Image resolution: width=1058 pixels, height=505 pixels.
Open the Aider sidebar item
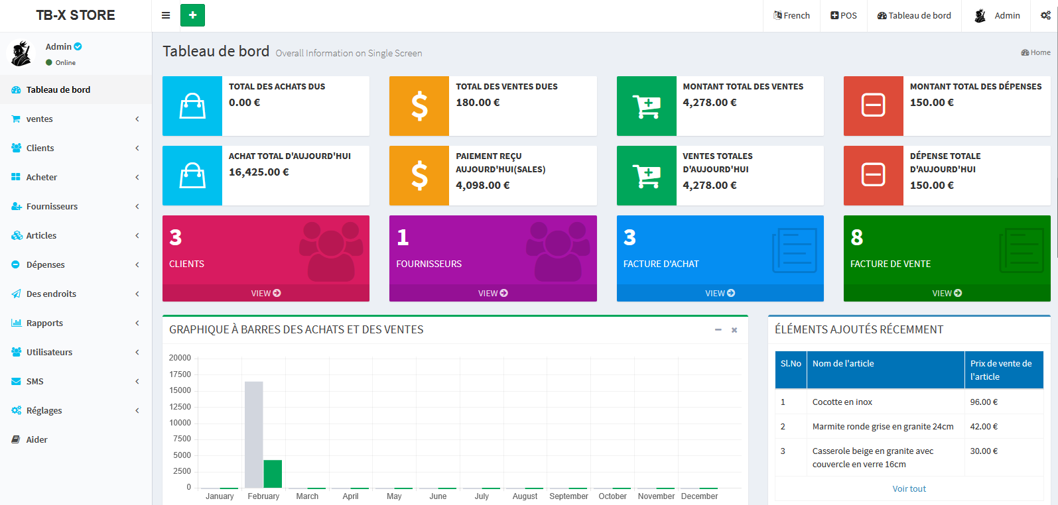tap(36, 440)
